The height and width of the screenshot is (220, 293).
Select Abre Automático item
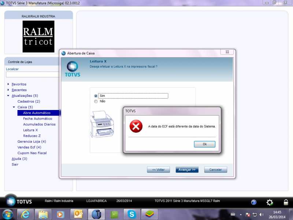click(x=37, y=113)
